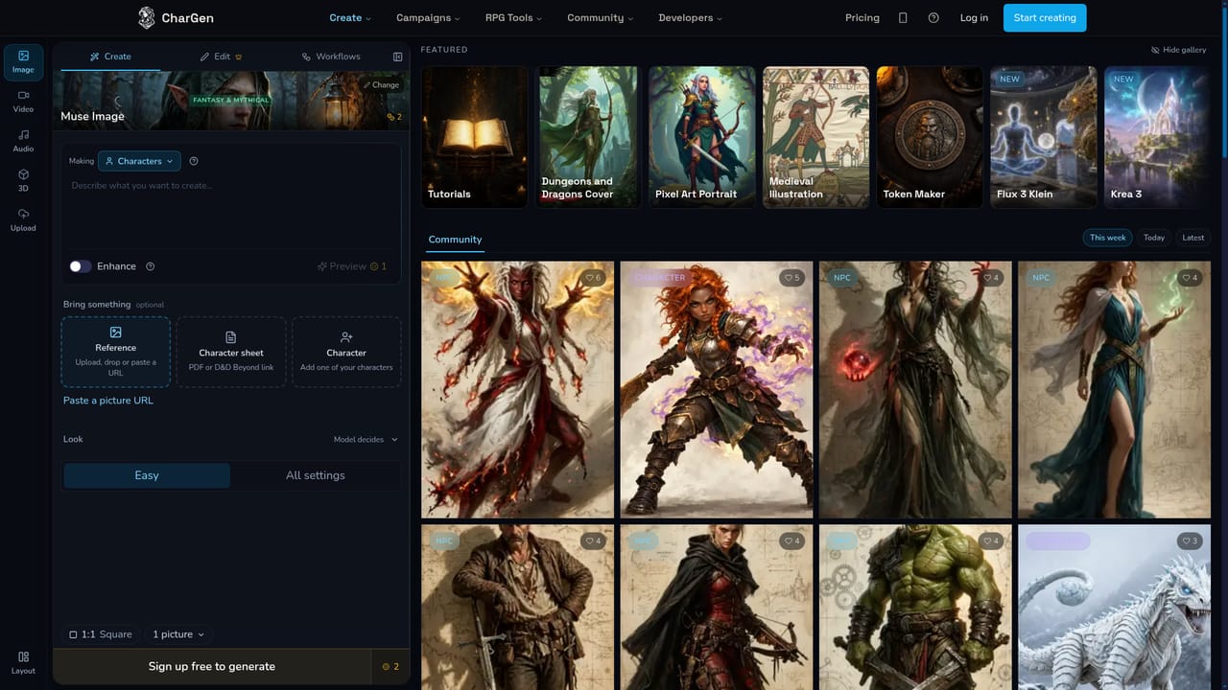Click Sign up free to generate
The width and height of the screenshot is (1228, 690).
(x=212, y=666)
